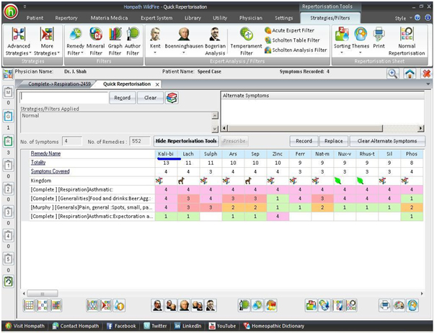The width and height of the screenshot is (437, 334).
Task: Open Kent expert analysis dropdown
Action: pos(155,41)
